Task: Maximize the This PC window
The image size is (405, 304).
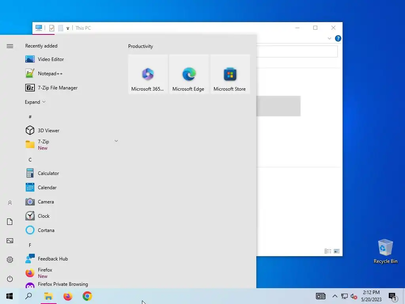Action: [x=315, y=28]
